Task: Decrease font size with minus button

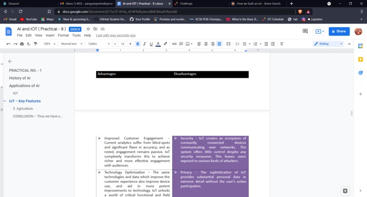Action: 115,44
